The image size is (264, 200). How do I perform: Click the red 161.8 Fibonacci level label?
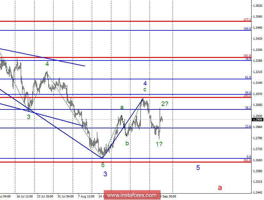pos(247,56)
